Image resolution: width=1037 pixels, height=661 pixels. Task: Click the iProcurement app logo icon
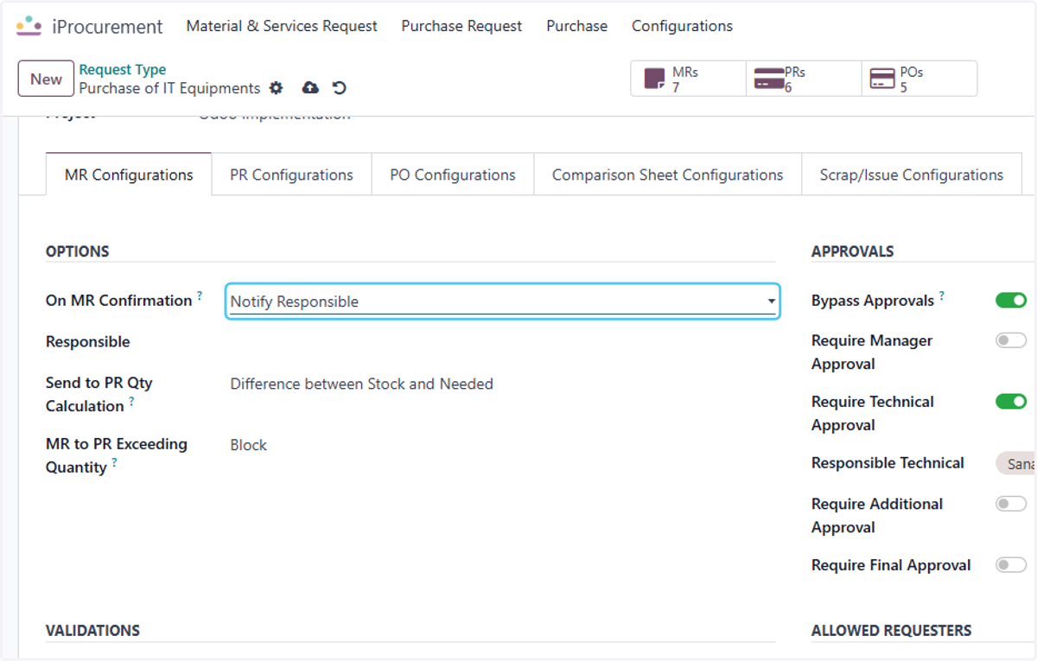pos(29,26)
